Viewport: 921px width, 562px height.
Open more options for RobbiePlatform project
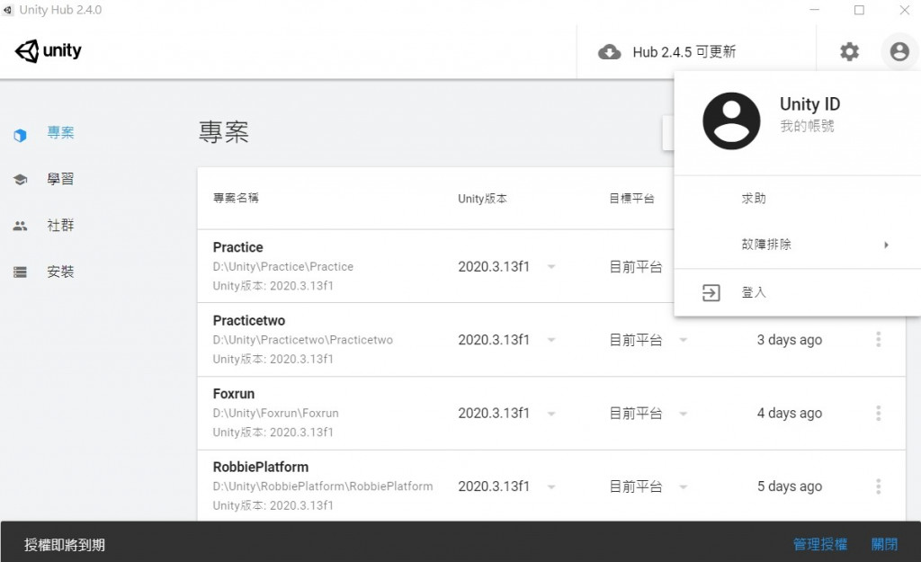878,486
